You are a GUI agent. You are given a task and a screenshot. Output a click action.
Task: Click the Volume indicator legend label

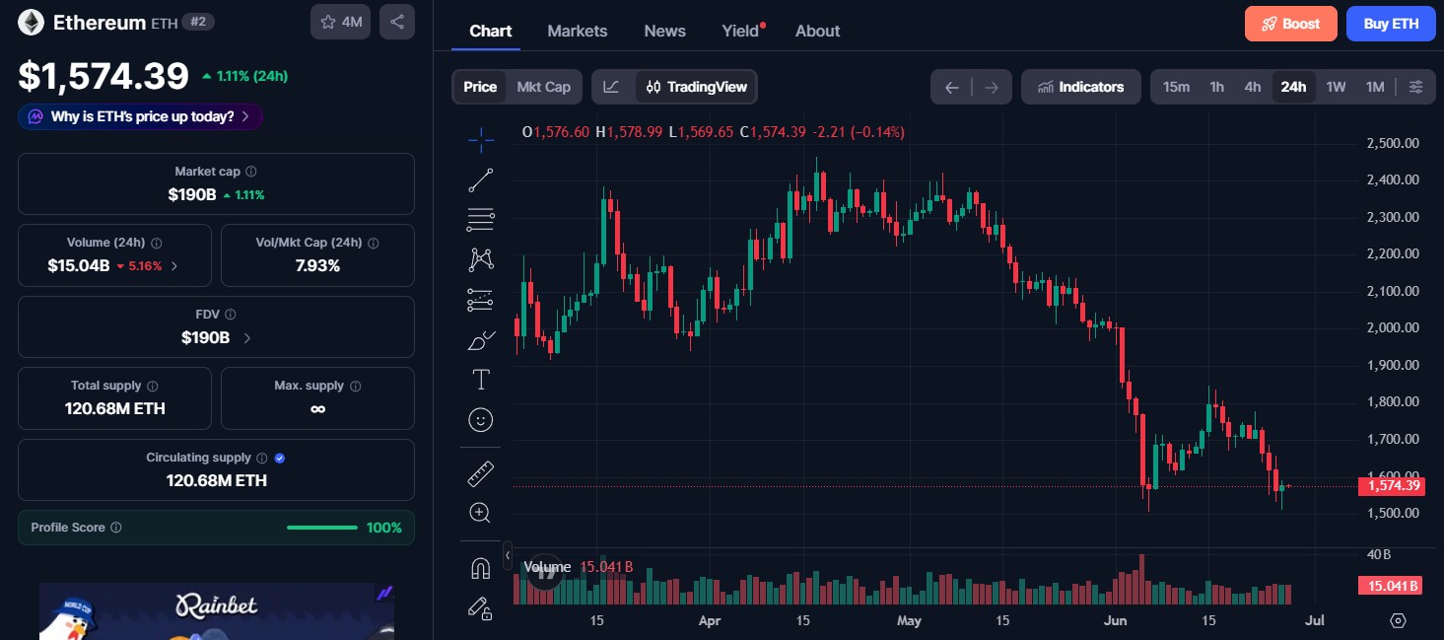547,567
